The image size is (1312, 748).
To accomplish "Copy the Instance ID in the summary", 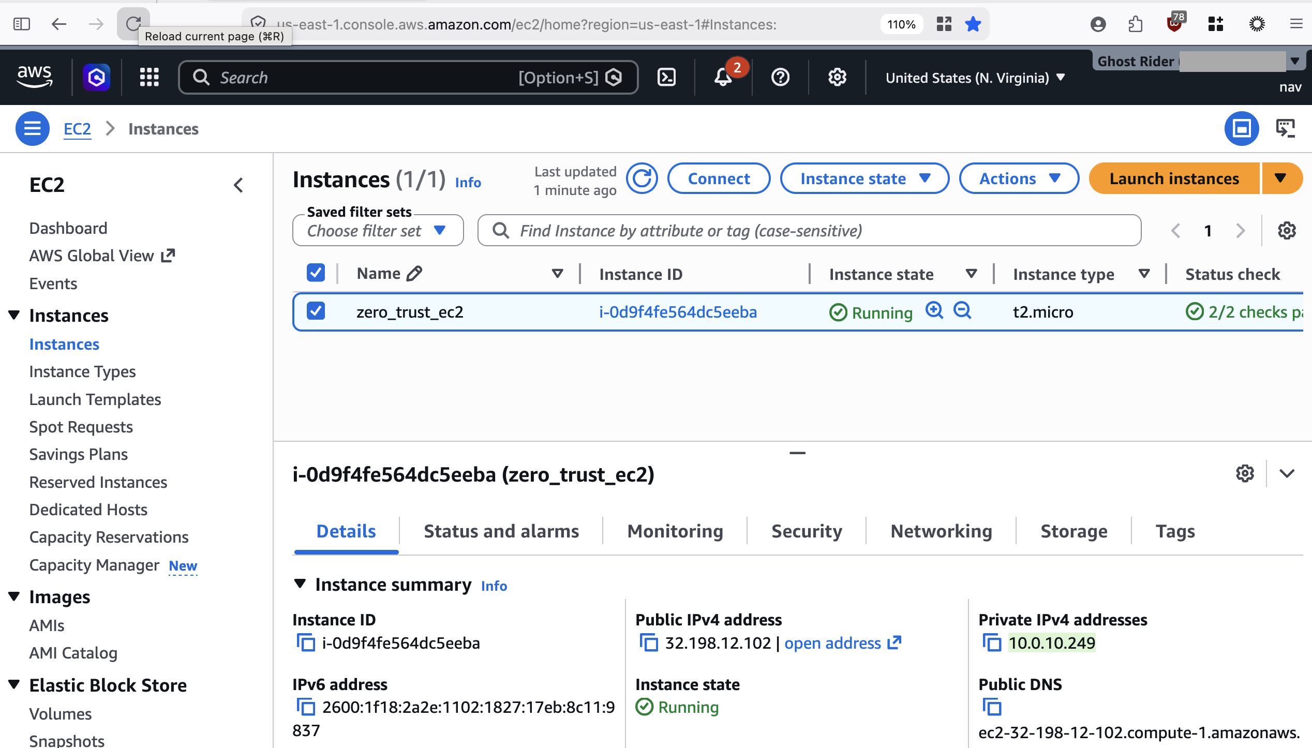I will point(306,643).
